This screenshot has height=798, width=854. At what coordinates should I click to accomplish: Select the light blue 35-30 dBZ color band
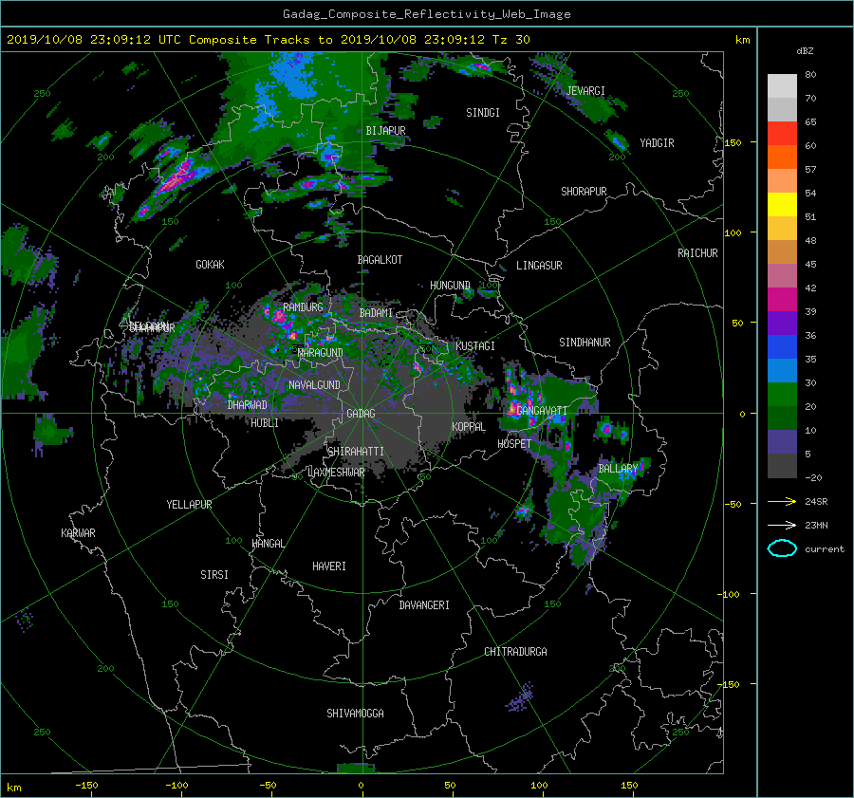point(782,370)
